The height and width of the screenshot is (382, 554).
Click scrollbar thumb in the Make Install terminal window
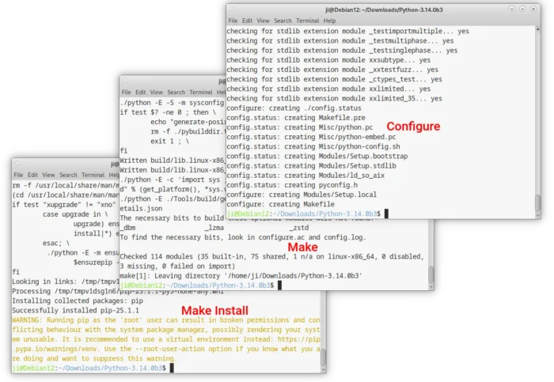(x=323, y=357)
